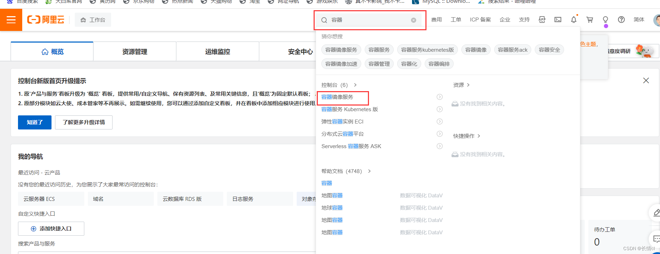Viewport: 660px width, 254px height.
Task: Click arrow icon beside 分布式云容器平台
Action: (440, 134)
